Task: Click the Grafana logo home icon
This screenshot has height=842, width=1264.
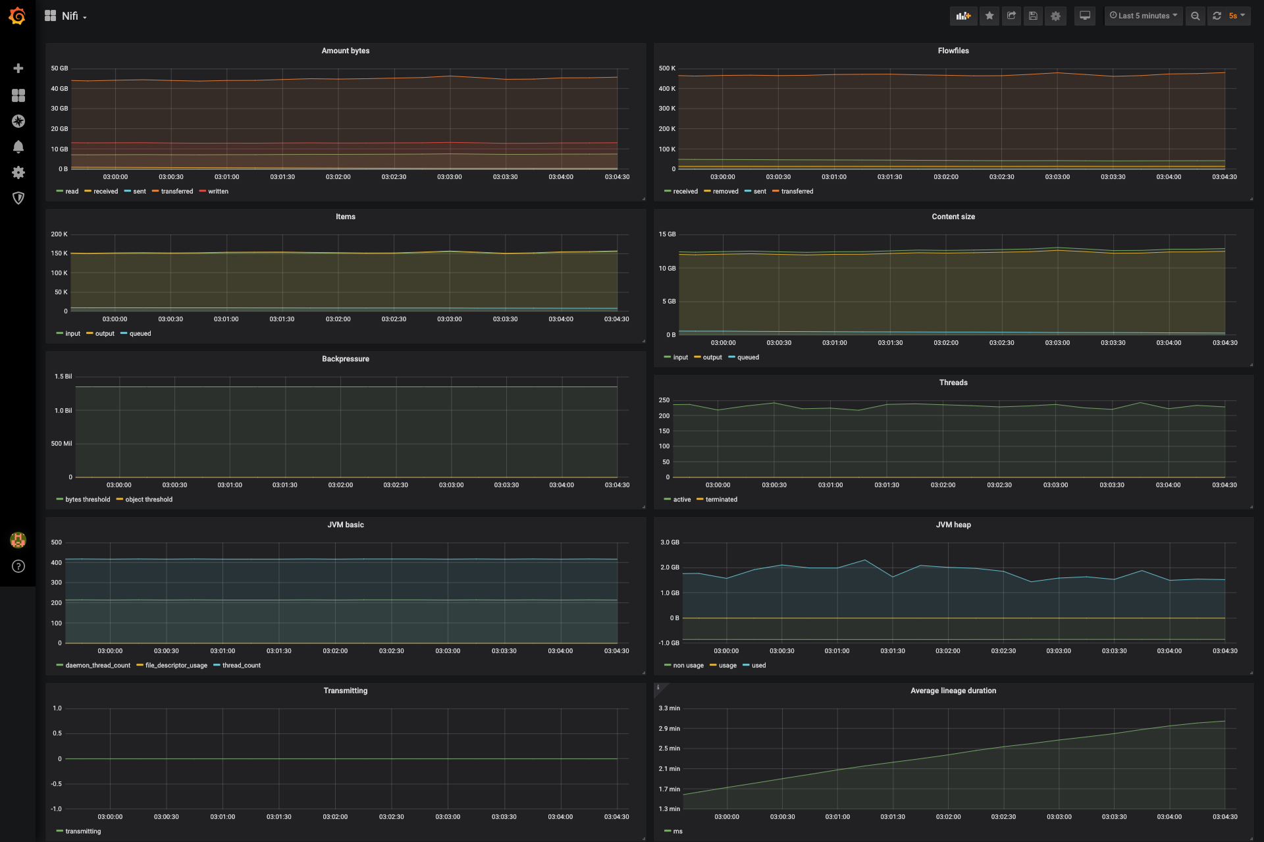Action: pyautogui.click(x=18, y=16)
